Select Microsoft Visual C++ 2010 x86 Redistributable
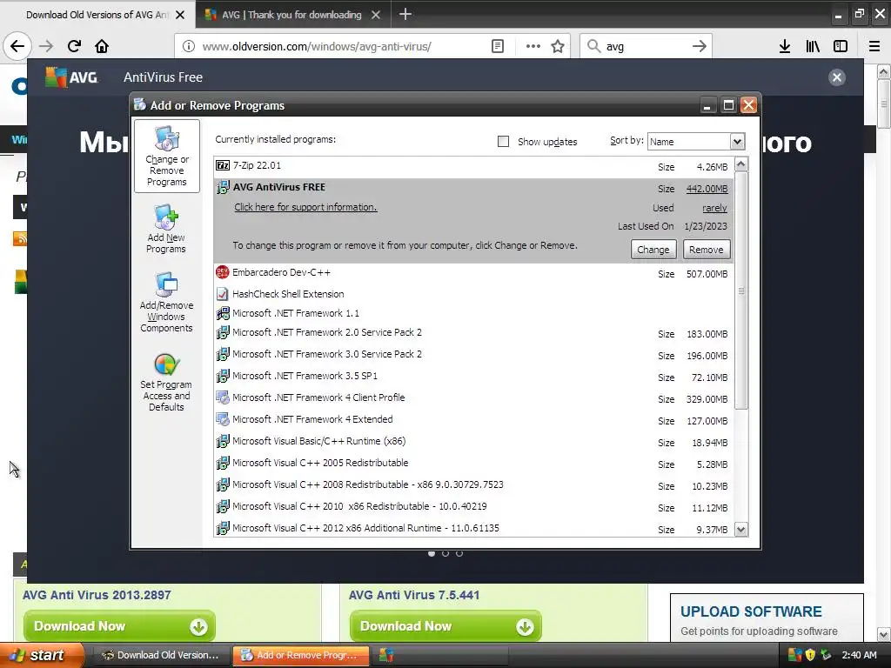891x668 pixels. 473,507
